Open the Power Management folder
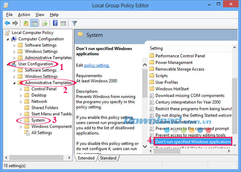This screenshot has height=172, width=241. tap(174, 62)
